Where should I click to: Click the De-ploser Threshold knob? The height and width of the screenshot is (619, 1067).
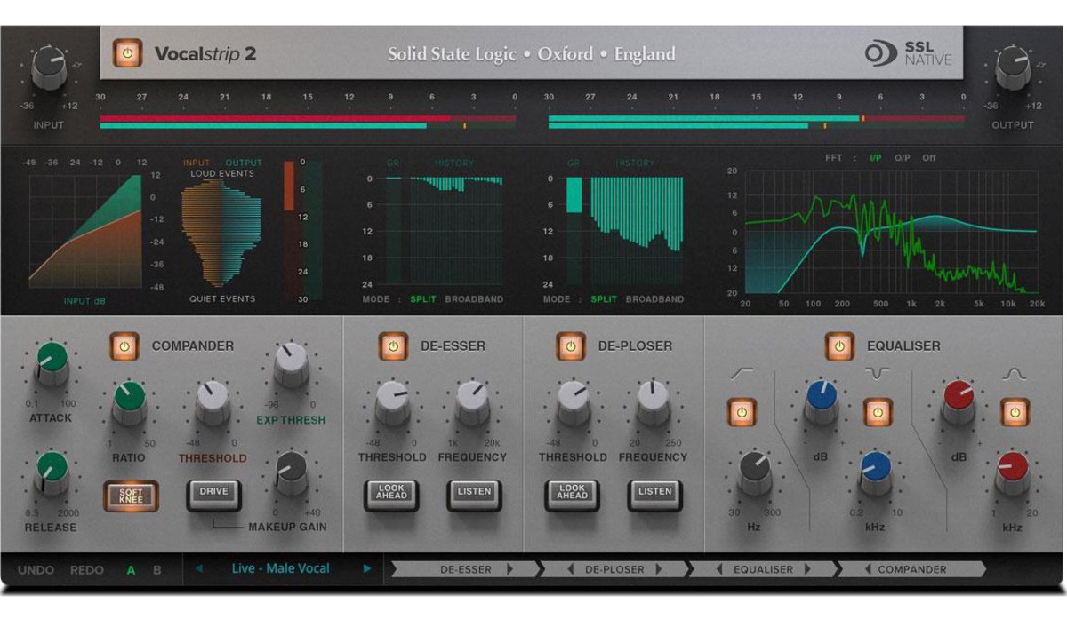tap(573, 401)
